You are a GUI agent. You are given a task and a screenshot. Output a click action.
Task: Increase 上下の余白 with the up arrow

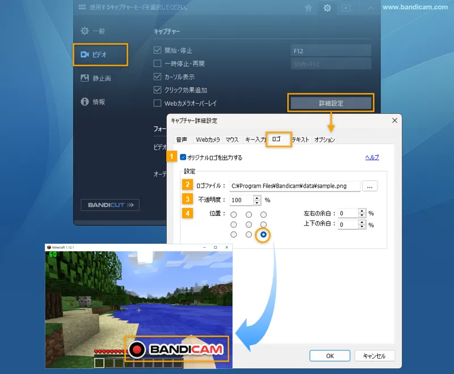(x=362, y=222)
